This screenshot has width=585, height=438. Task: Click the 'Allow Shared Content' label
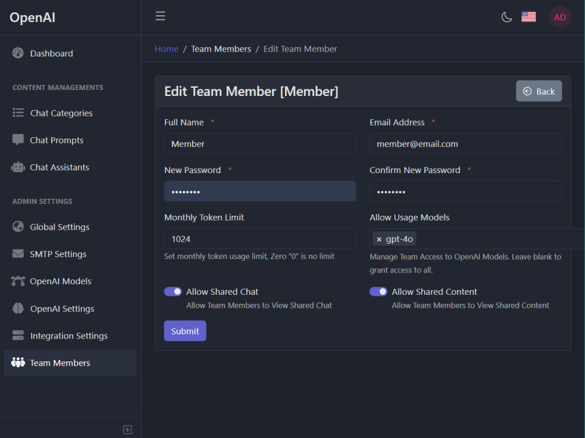point(434,292)
